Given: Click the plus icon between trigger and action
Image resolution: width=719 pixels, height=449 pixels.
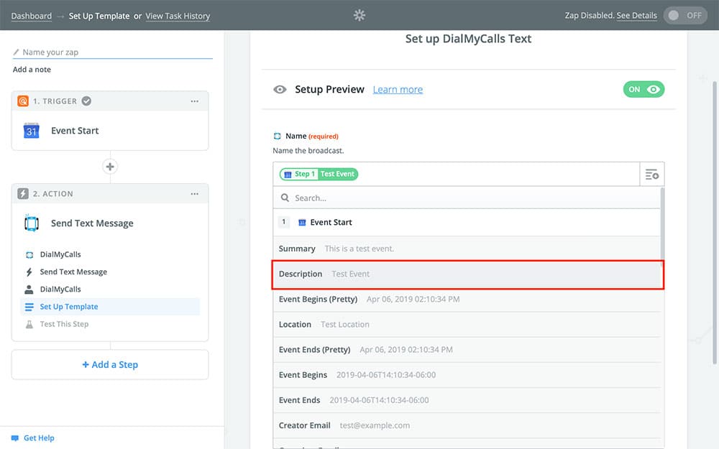Looking at the screenshot, I should 110,167.
